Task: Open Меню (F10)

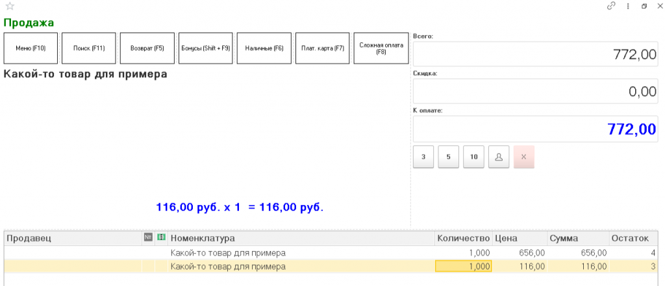Action: (31, 48)
